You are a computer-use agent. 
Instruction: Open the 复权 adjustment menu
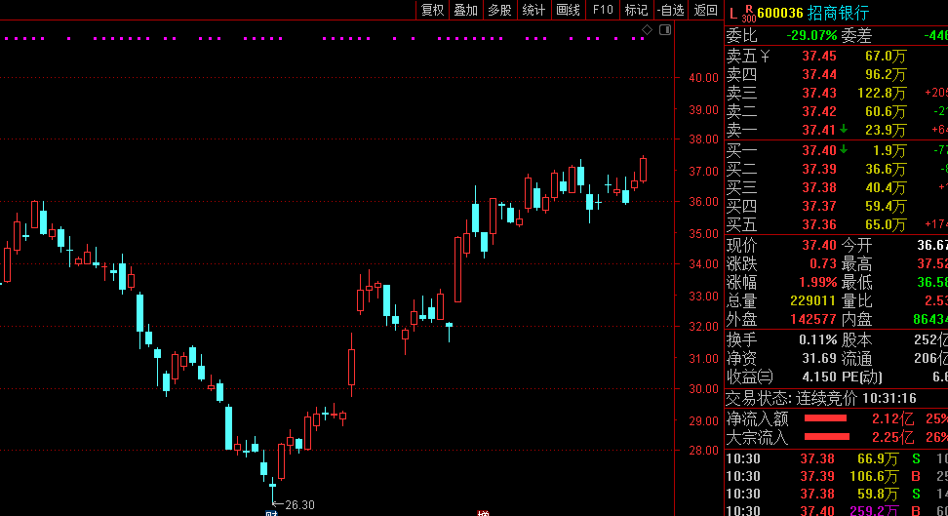pyautogui.click(x=432, y=10)
